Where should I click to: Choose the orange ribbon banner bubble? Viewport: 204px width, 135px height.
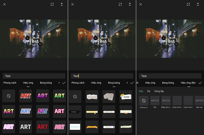tap(92, 127)
